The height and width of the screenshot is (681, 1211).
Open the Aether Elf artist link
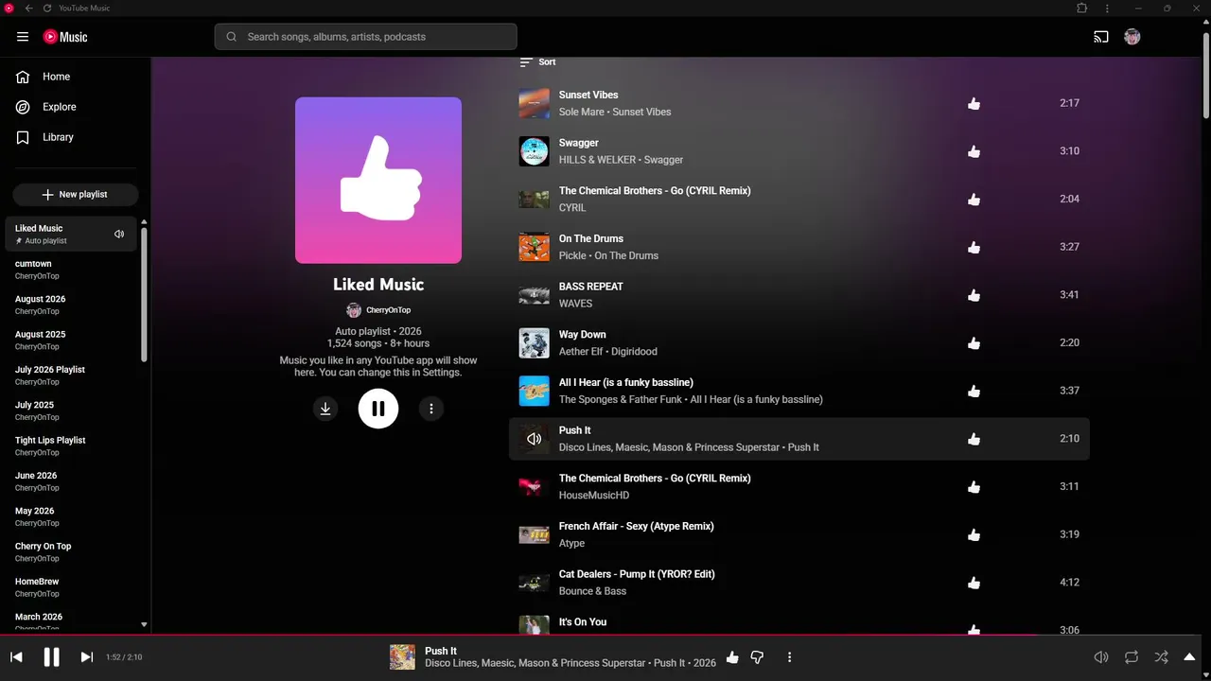click(x=581, y=352)
